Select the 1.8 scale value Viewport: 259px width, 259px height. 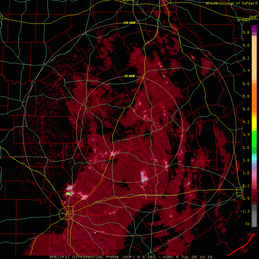coord(246,160)
